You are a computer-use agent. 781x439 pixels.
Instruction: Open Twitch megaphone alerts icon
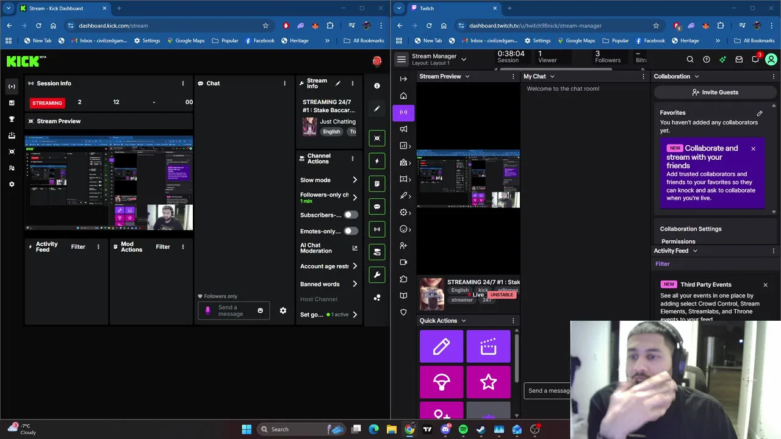(403, 129)
